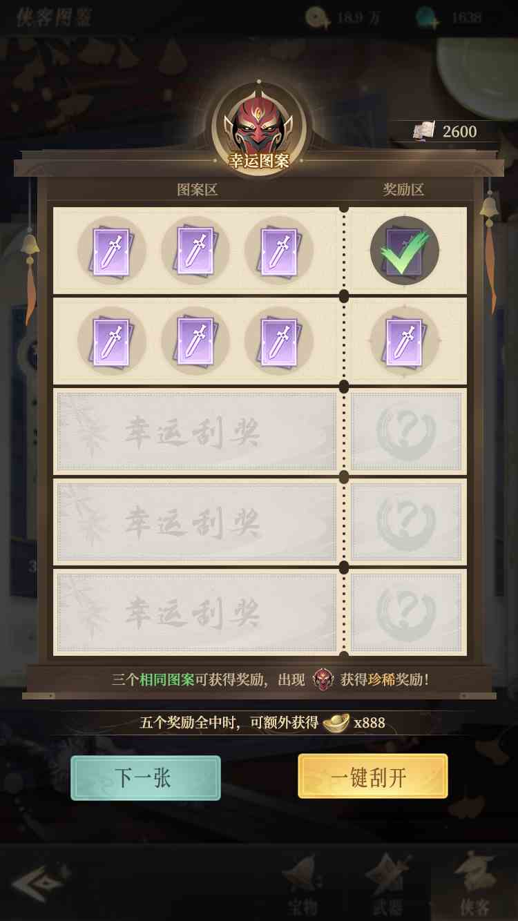Select third sword card in row one
The height and width of the screenshot is (921, 518).
(279, 251)
